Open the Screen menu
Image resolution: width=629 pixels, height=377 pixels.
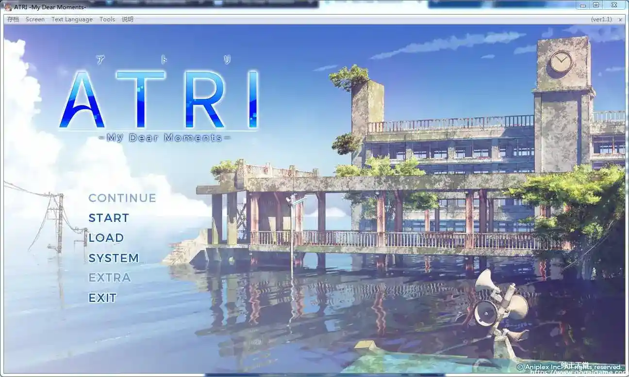pos(35,19)
